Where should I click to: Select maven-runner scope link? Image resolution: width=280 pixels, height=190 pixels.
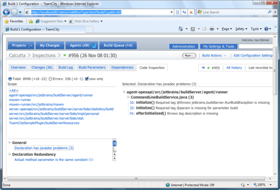coord(20,100)
